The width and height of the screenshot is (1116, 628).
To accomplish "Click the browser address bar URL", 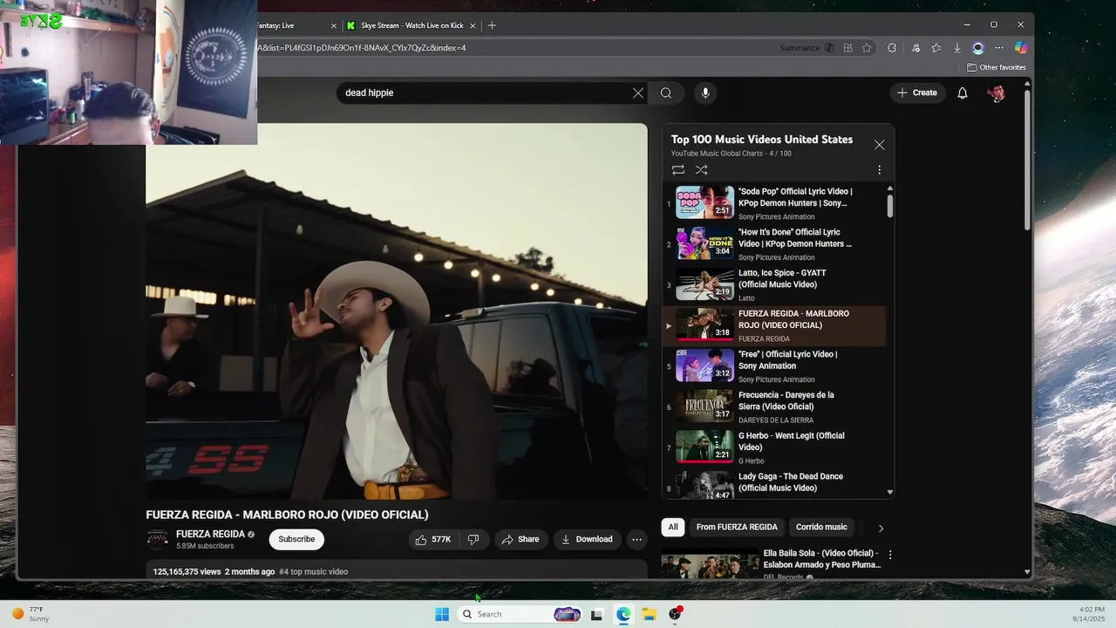I will coord(361,48).
